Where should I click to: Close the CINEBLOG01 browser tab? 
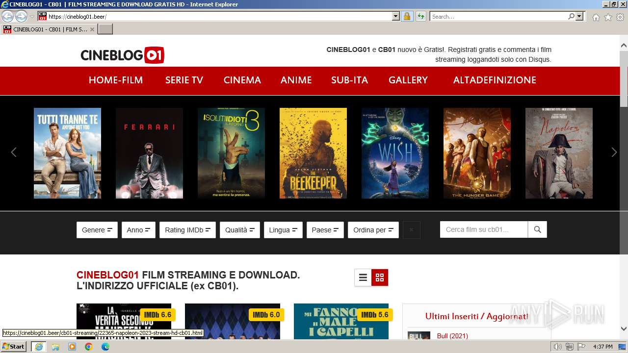click(92, 29)
